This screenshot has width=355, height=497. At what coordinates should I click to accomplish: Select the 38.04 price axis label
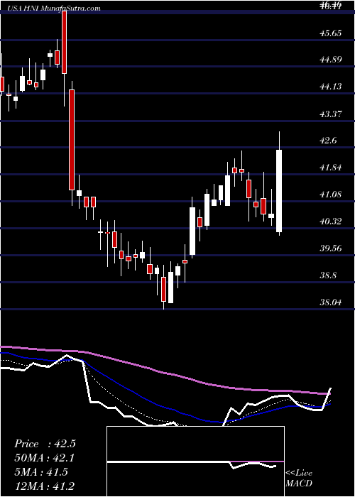tap(331, 302)
